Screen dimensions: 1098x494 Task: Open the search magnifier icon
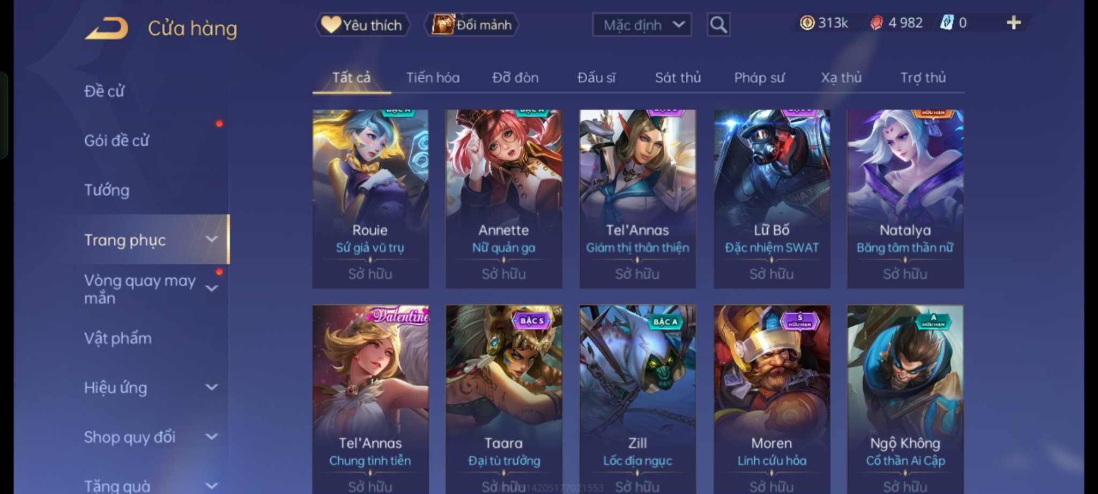(718, 25)
